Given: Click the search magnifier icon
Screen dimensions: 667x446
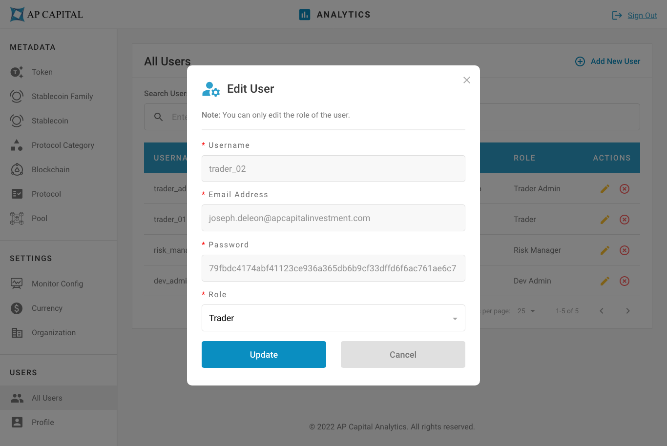Looking at the screenshot, I should (159, 117).
